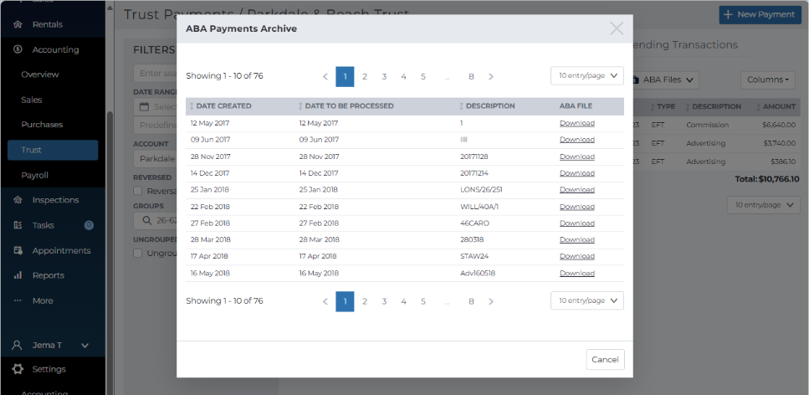
Task: Open Payroll under Accounting
Action: pyautogui.click(x=34, y=175)
